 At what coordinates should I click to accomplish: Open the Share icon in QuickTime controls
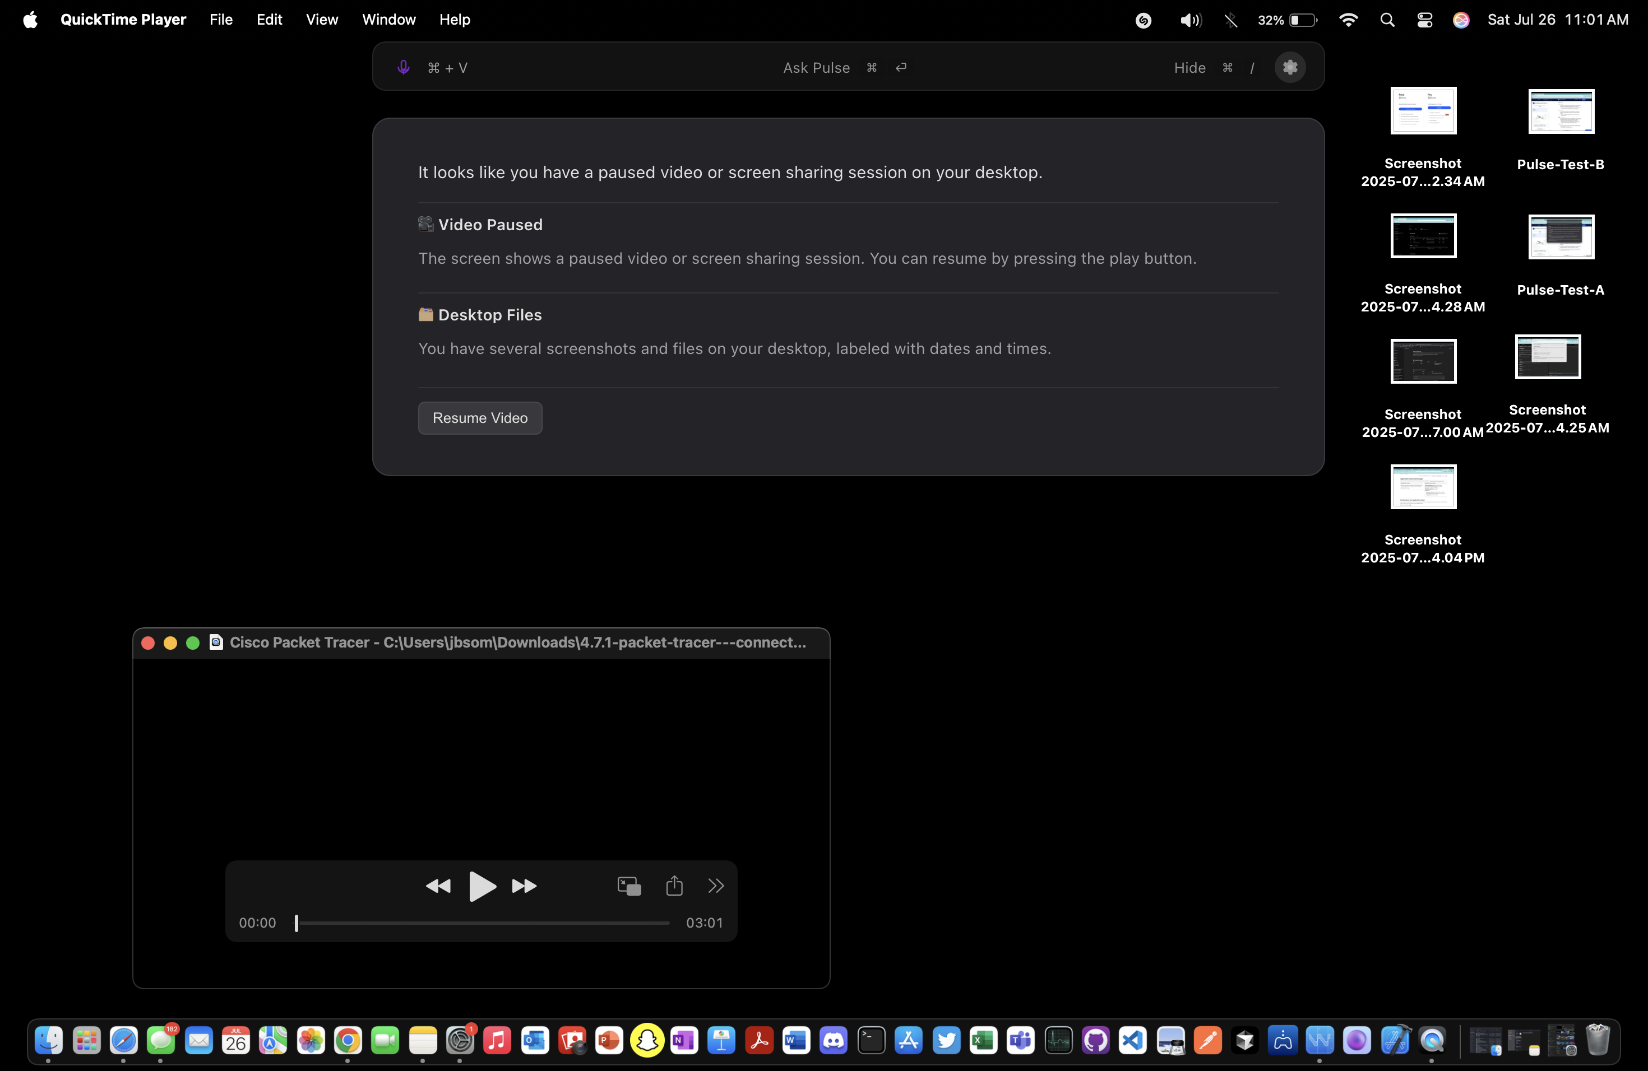coord(674,886)
